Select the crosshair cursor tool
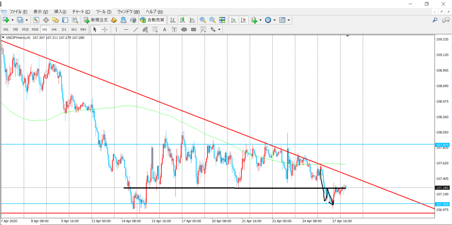Viewport: 452px width, 225px height. coord(104,29)
